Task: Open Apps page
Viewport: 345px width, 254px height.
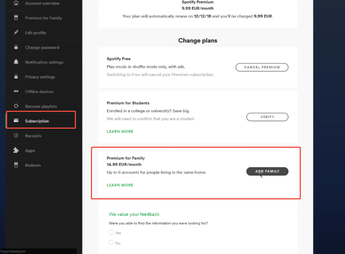Action: (30, 151)
